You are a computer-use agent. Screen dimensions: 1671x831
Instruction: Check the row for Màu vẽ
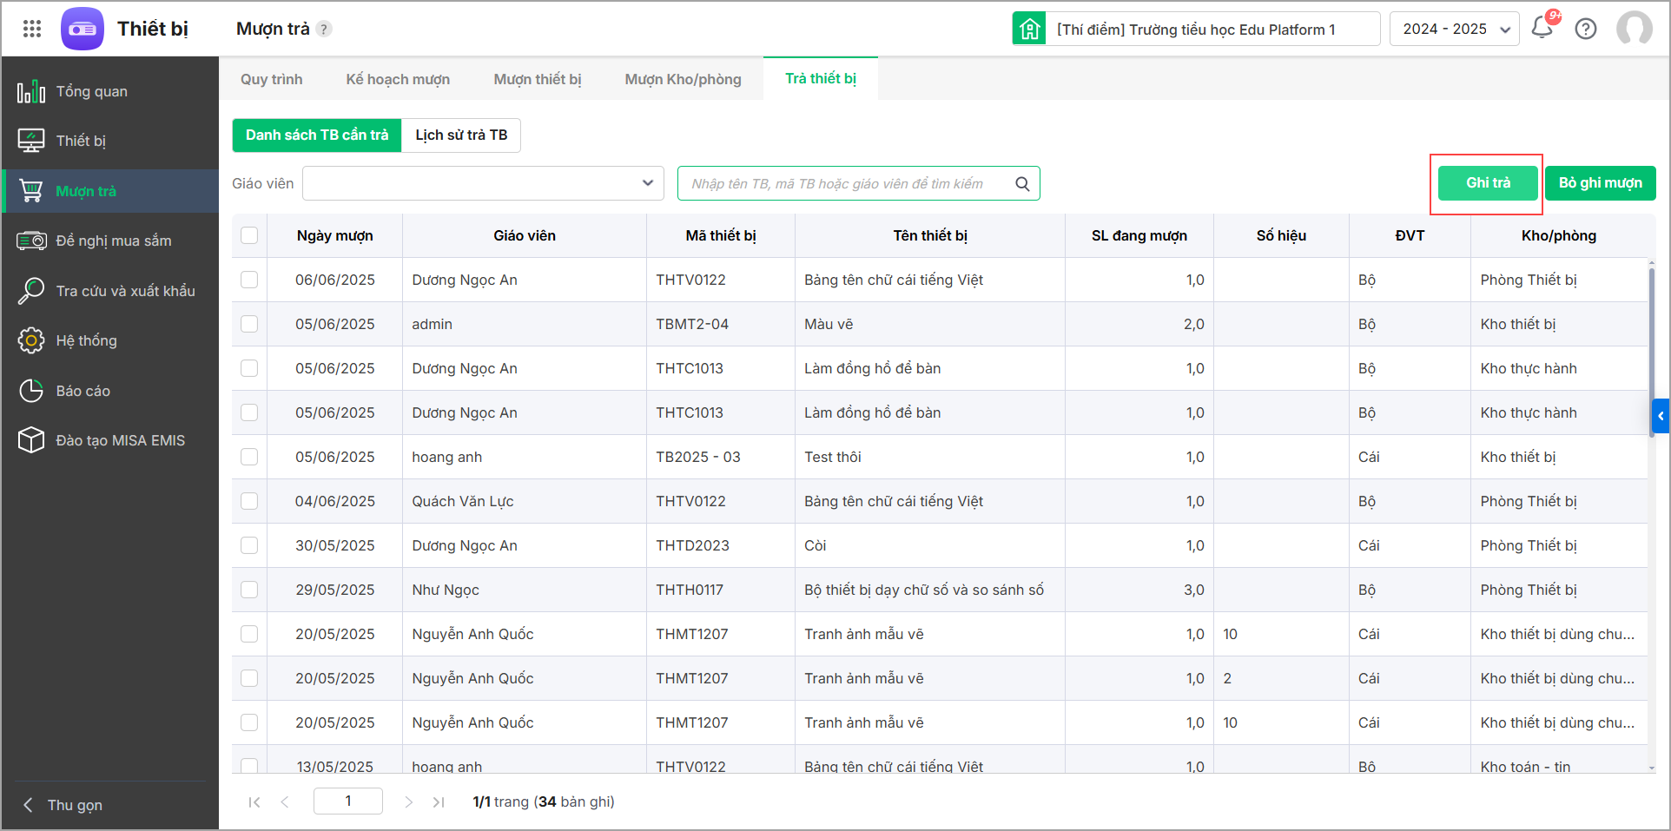pyautogui.click(x=249, y=324)
